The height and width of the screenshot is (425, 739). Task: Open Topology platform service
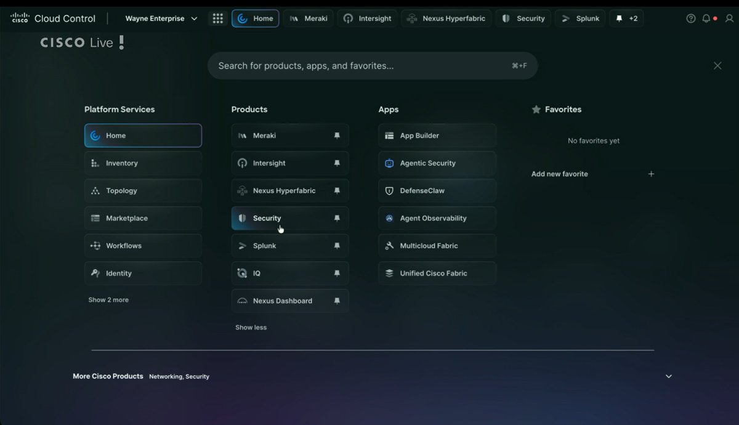tap(143, 191)
